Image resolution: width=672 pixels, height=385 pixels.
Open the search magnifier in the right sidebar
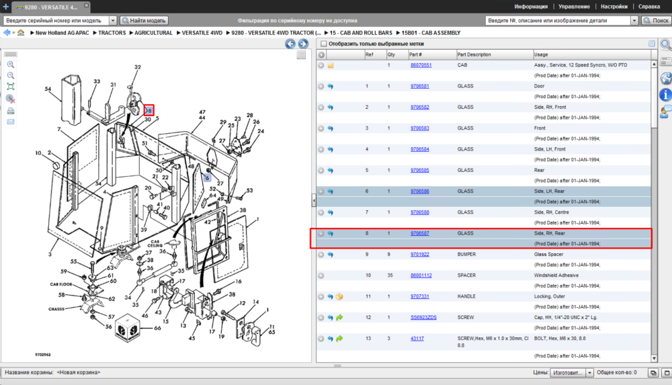[x=665, y=44]
